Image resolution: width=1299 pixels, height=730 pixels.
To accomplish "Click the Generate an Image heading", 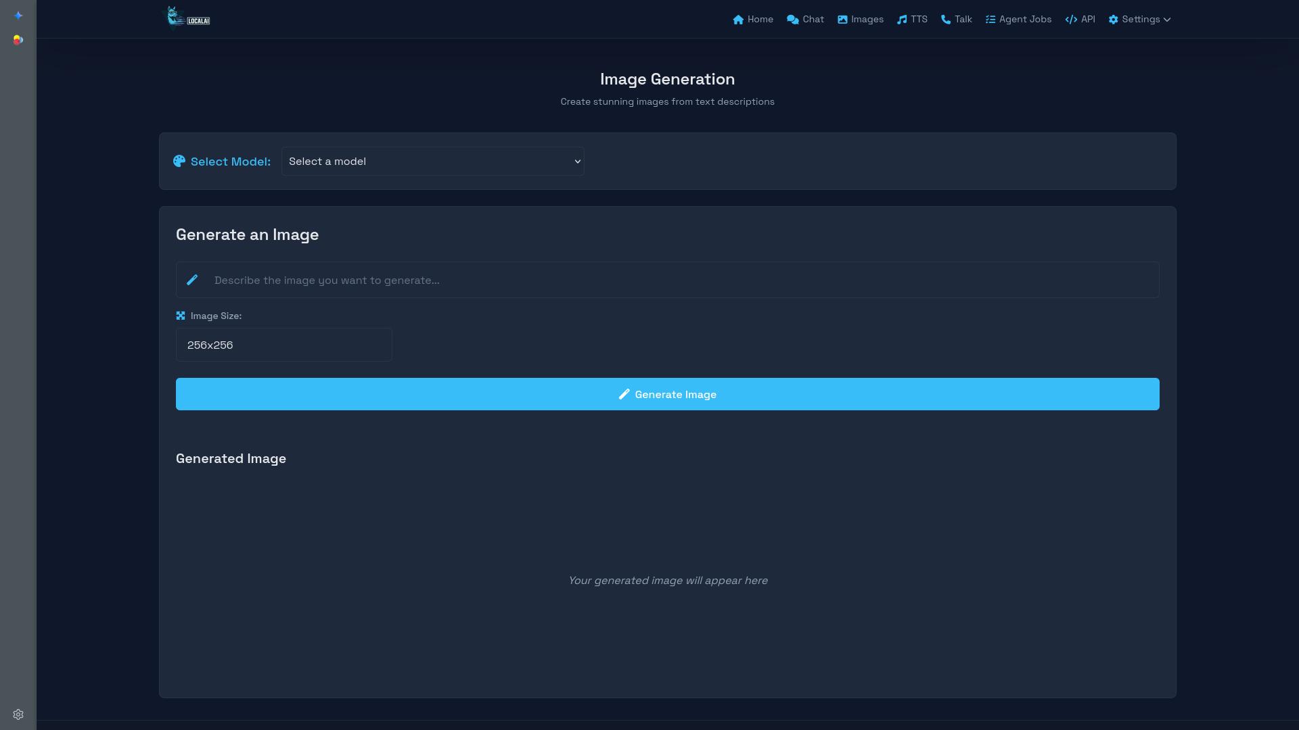I will tap(247, 235).
